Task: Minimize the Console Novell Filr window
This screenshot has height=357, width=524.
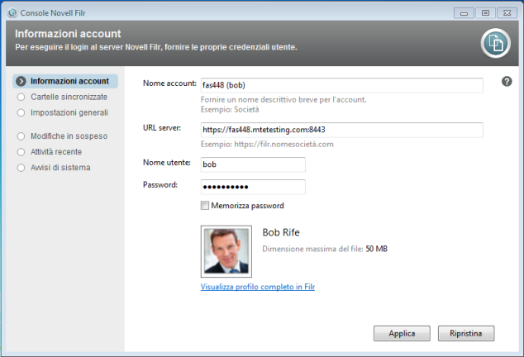Action: click(464, 13)
